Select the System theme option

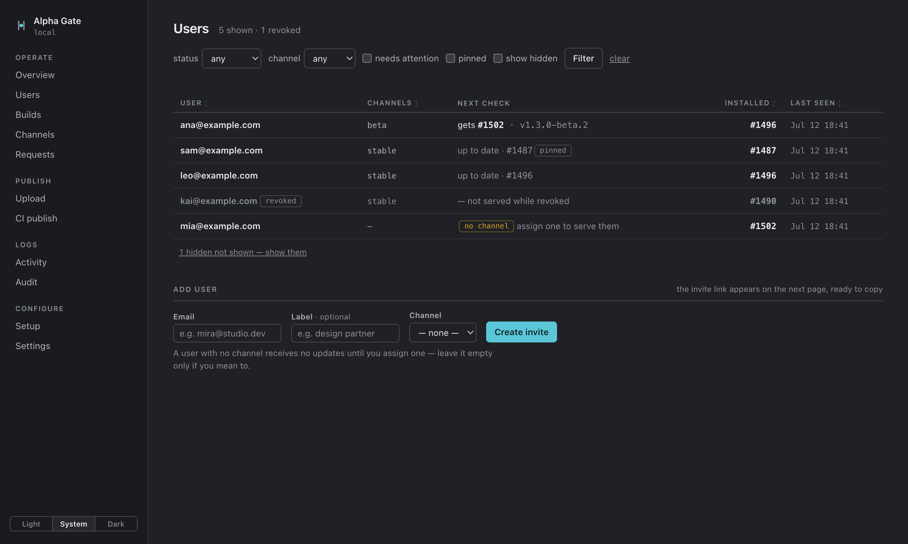[x=74, y=523]
